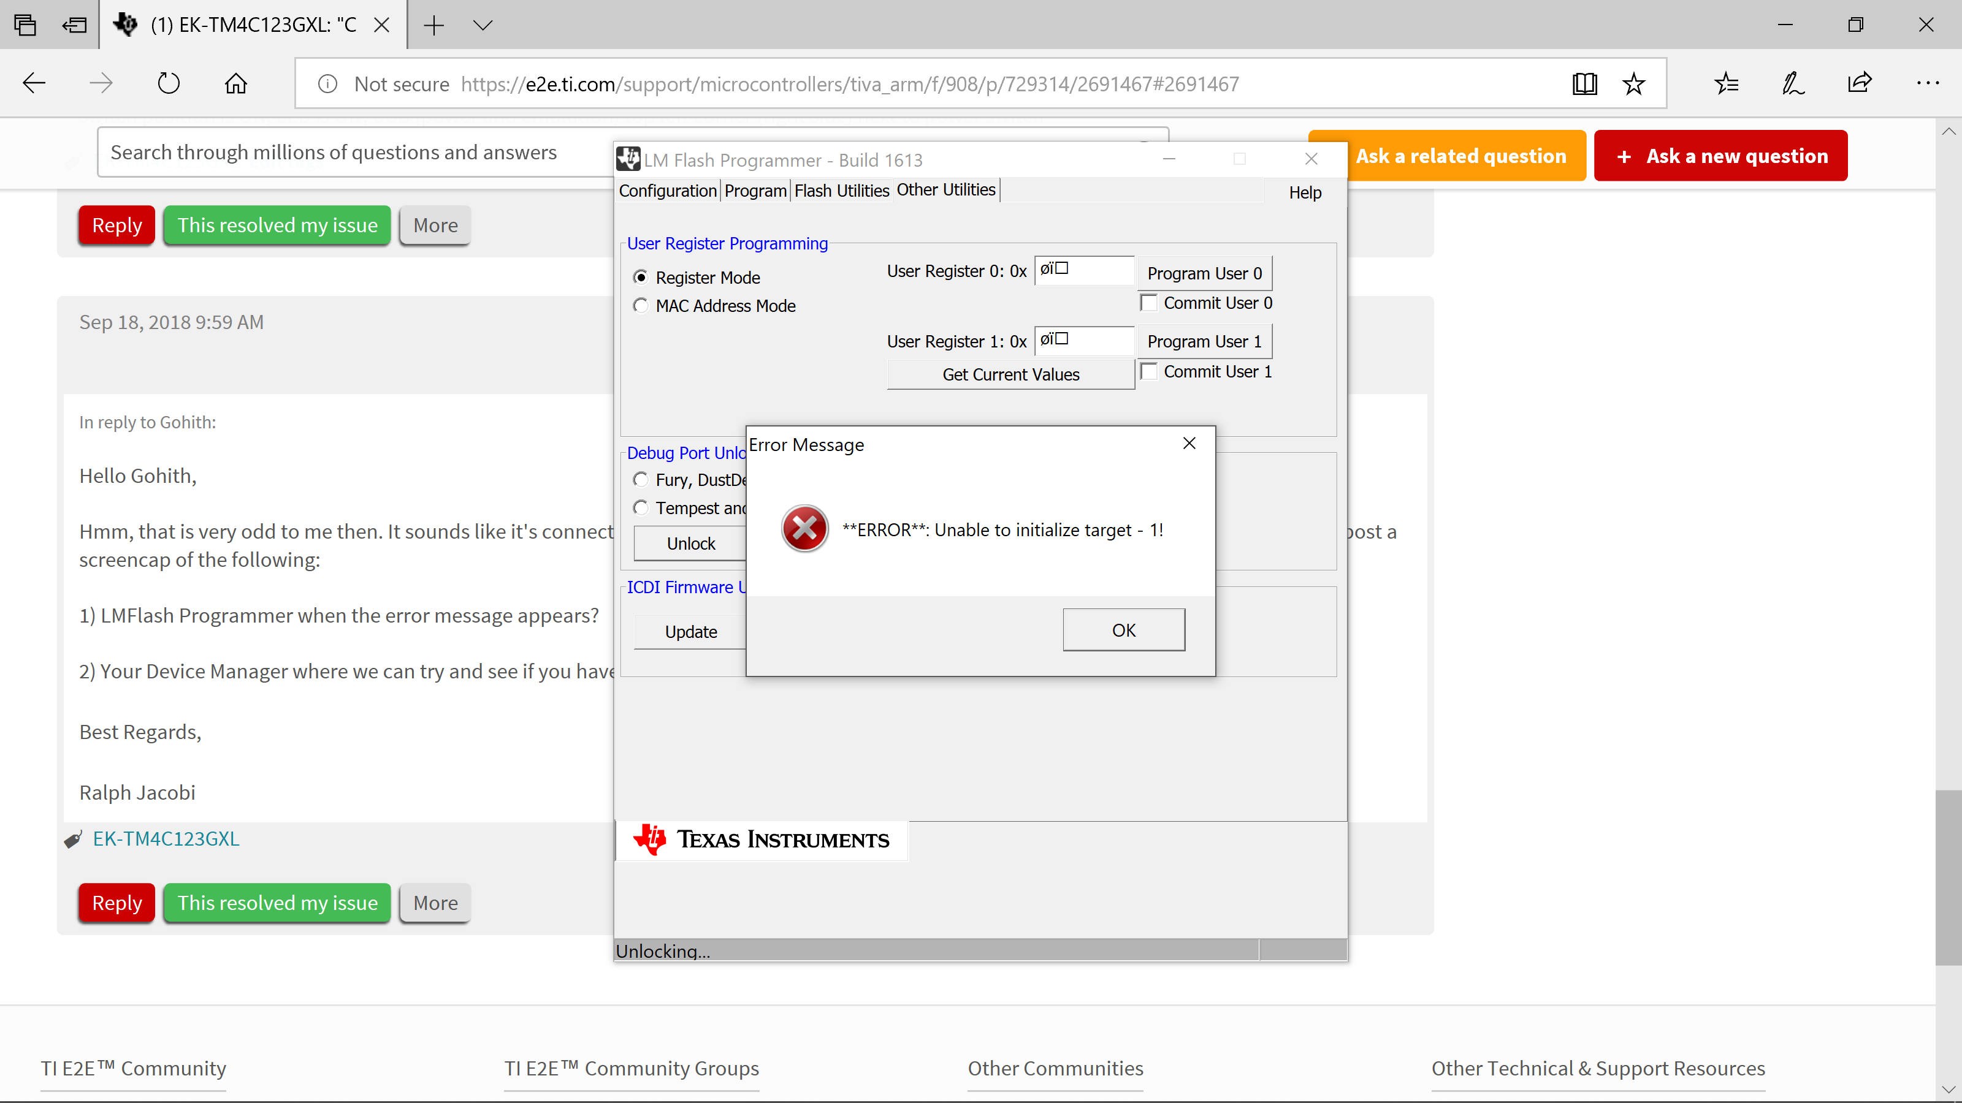Click the lower Reply button
This screenshot has width=1962, height=1103.
(116, 902)
